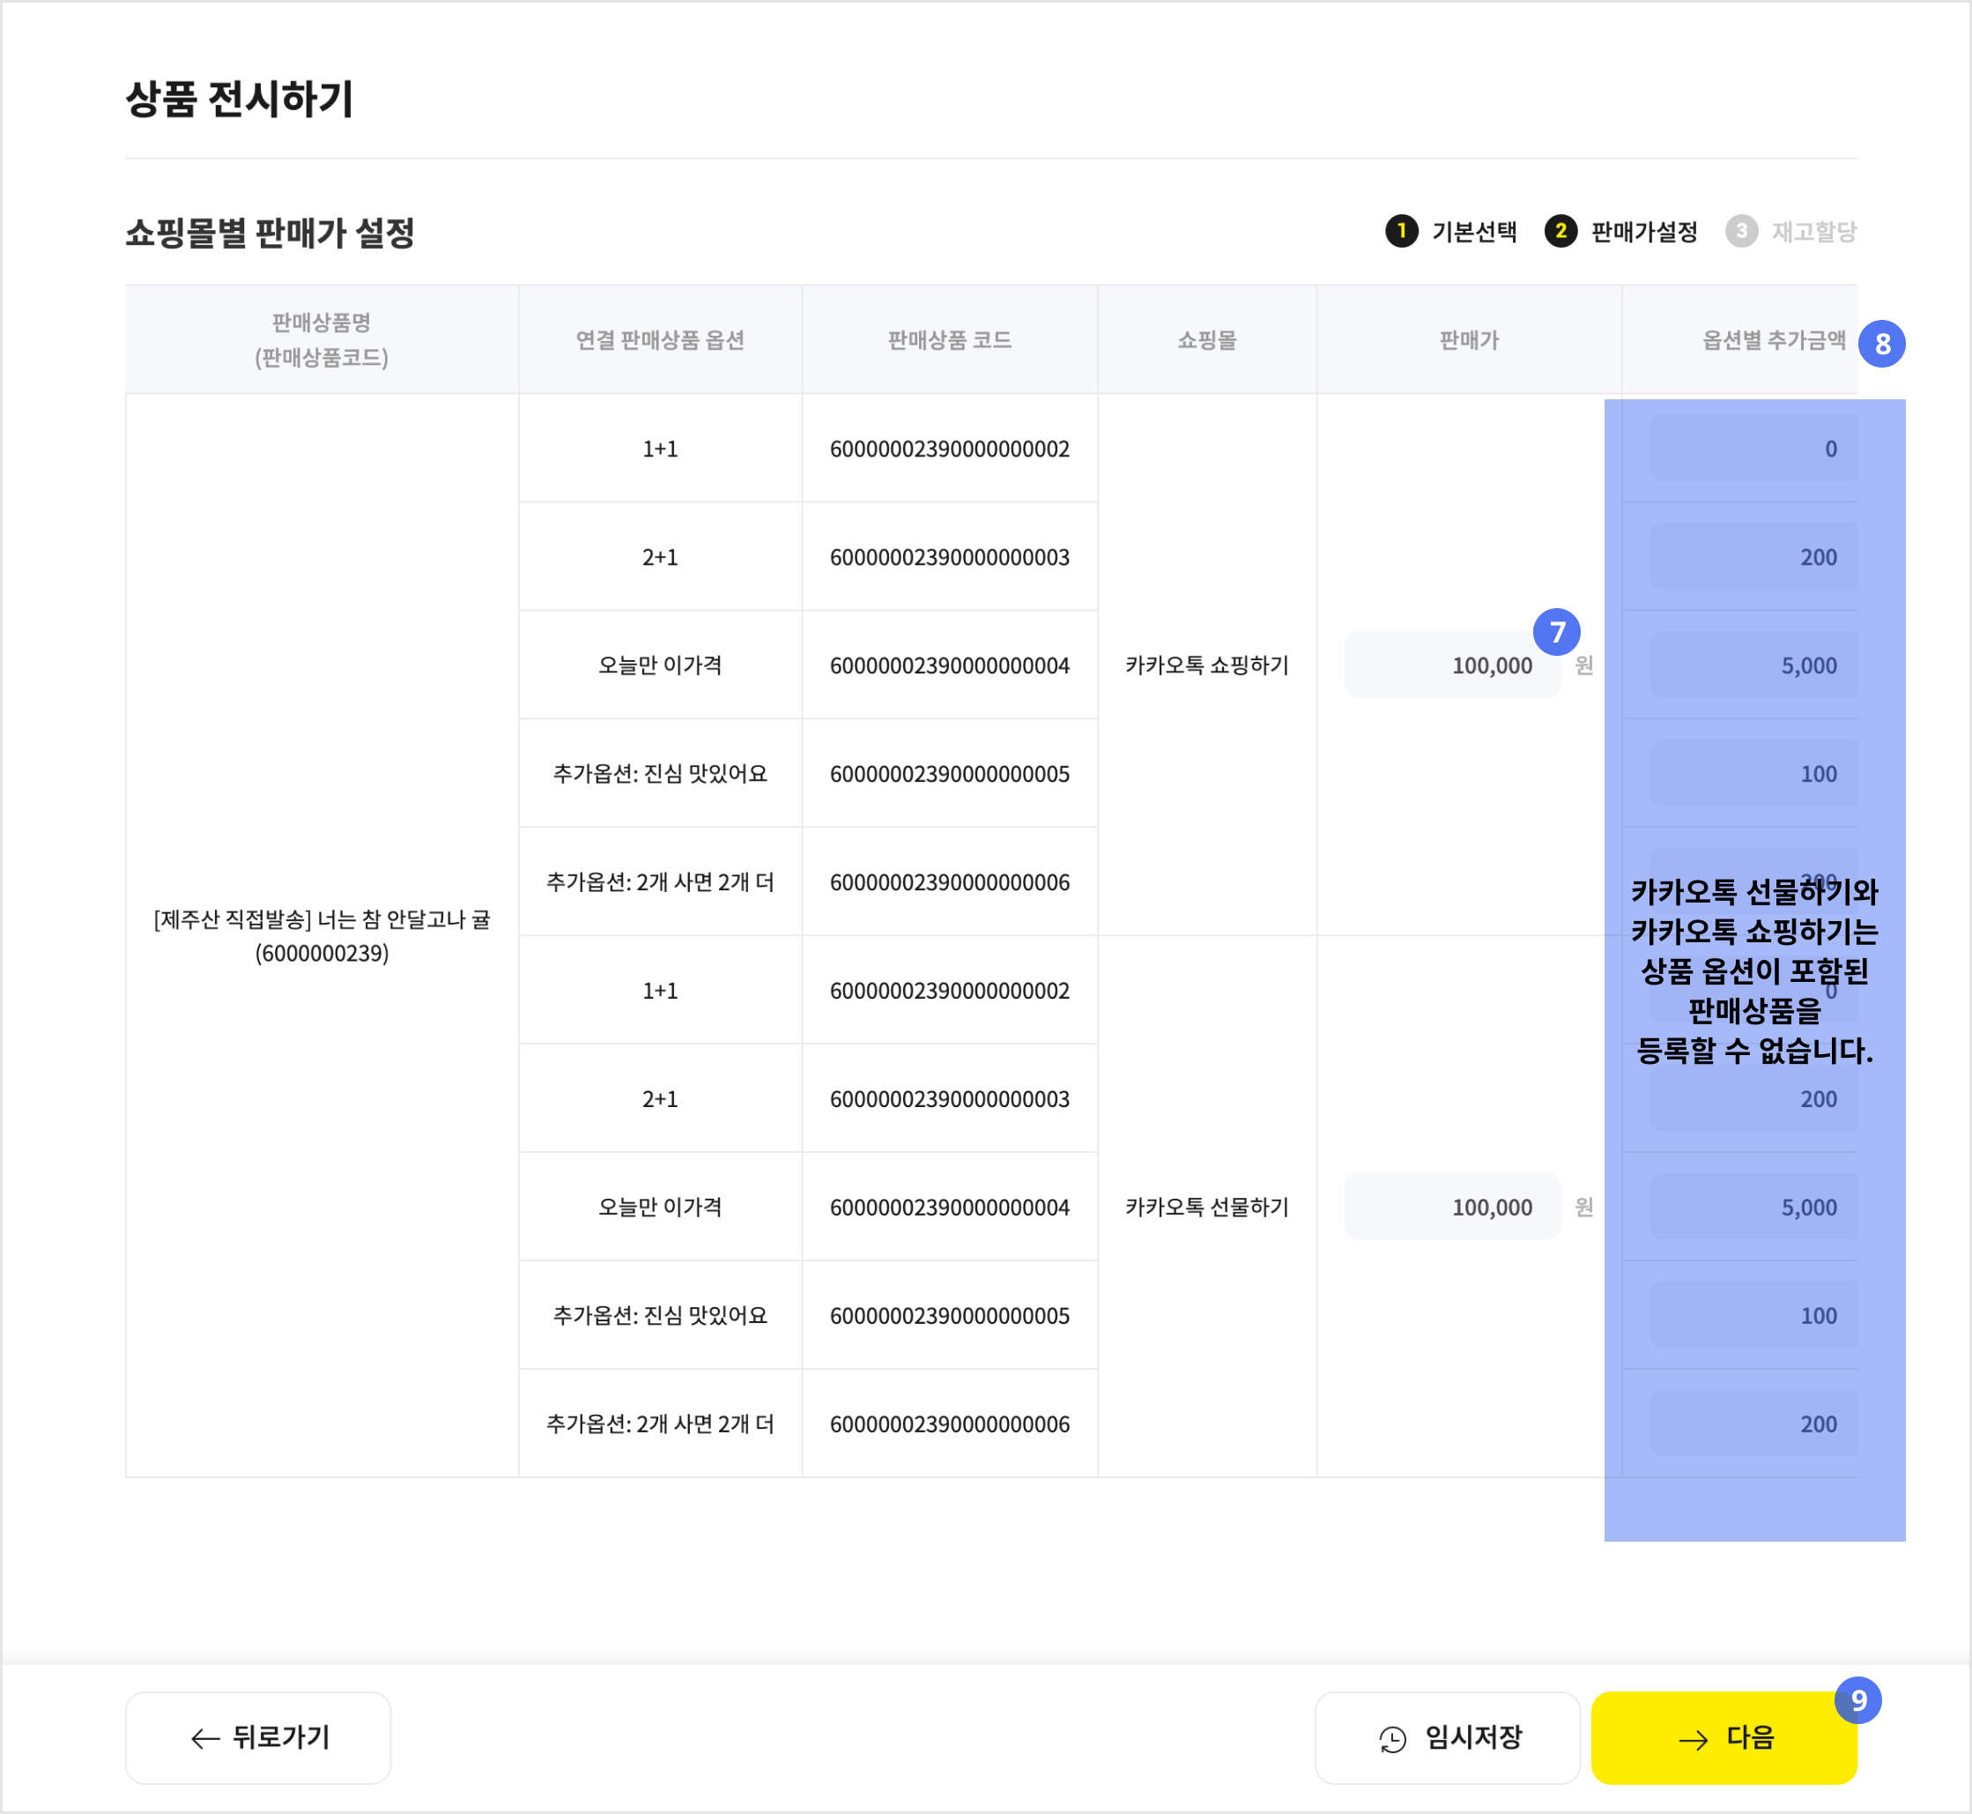Image resolution: width=1972 pixels, height=1814 pixels.
Task: Select the 판매가설정 step label
Action: 1643,232
